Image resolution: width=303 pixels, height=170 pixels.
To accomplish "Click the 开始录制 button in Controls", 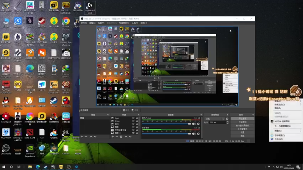I will coord(242,122).
